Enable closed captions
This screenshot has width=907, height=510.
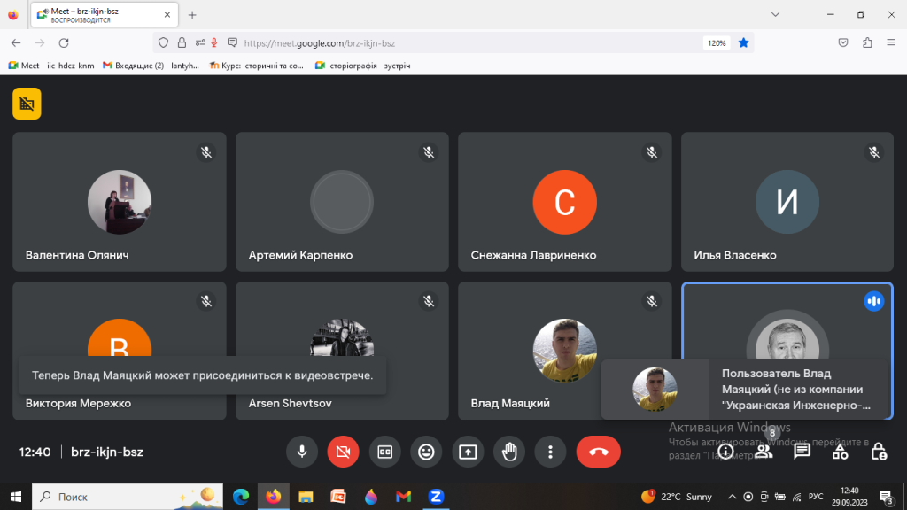point(384,452)
